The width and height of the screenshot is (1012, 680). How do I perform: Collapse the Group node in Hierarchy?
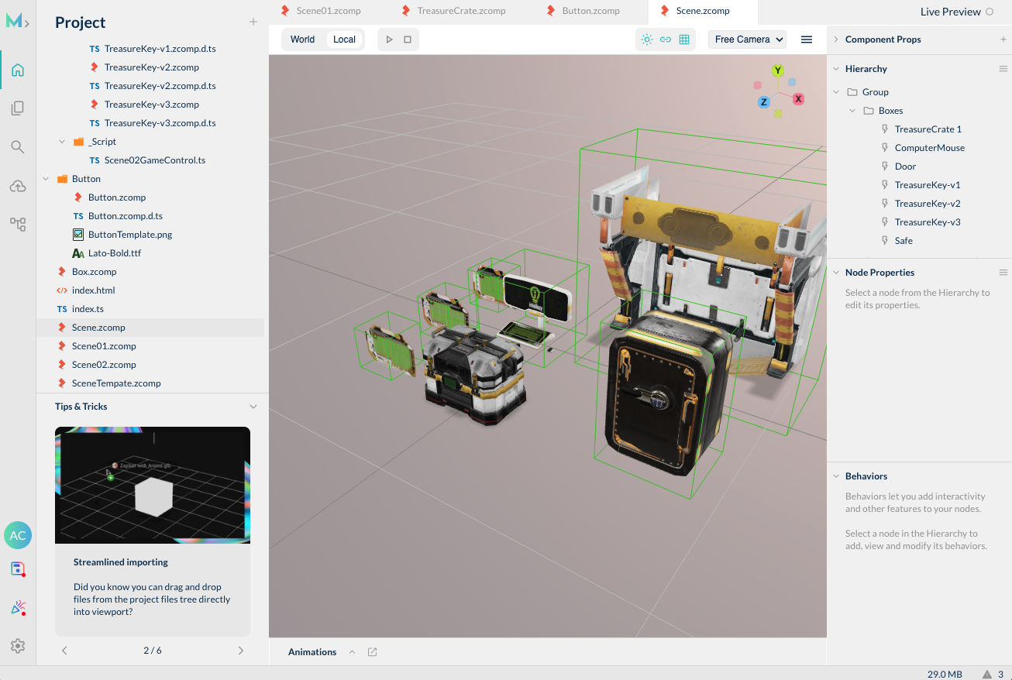836,92
